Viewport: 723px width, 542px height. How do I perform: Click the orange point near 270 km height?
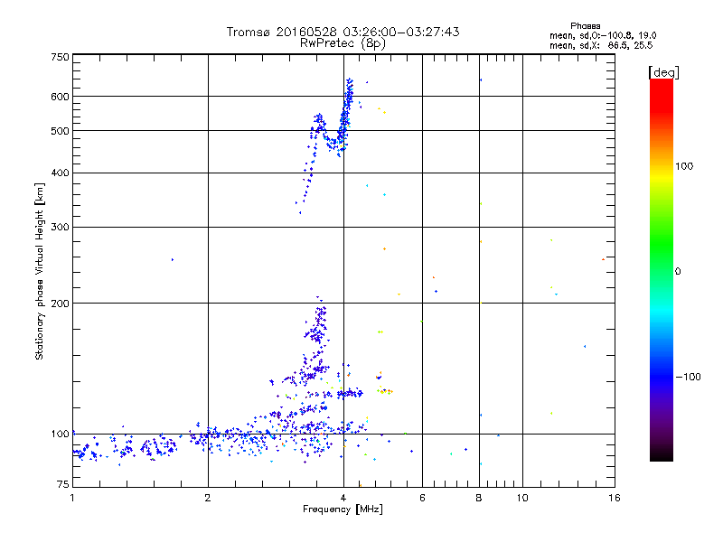point(385,249)
